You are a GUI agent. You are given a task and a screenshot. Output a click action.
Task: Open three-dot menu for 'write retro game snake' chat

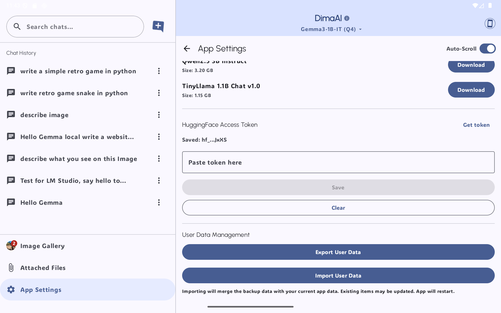(159, 93)
